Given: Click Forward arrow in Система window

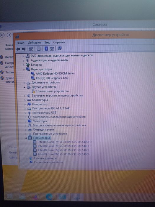Looking at the screenshot, I should tap(9, 35).
